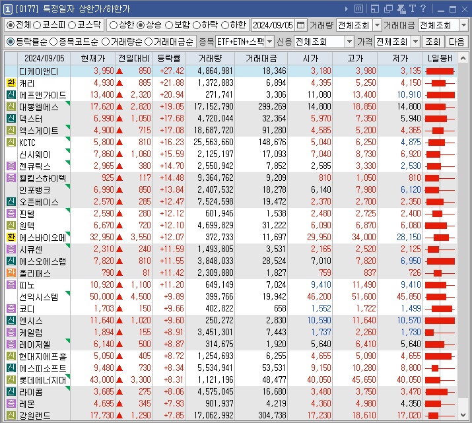
Task: Click the 신 badge beside 오픈베이스
Action: tap(11, 201)
